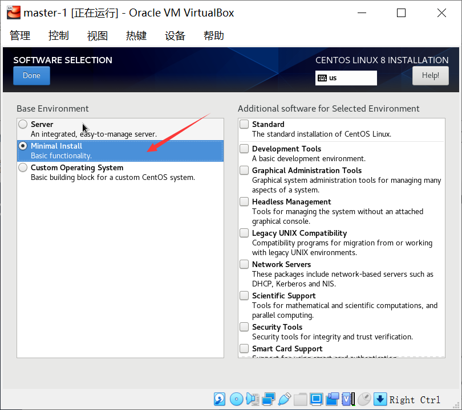Image resolution: width=462 pixels, height=410 pixels.
Task: Toggle the Network Servers checkbox
Action: click(244, 264)
